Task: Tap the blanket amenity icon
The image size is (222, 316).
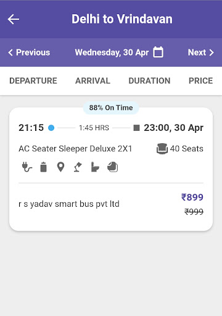Action: [113, 167]
